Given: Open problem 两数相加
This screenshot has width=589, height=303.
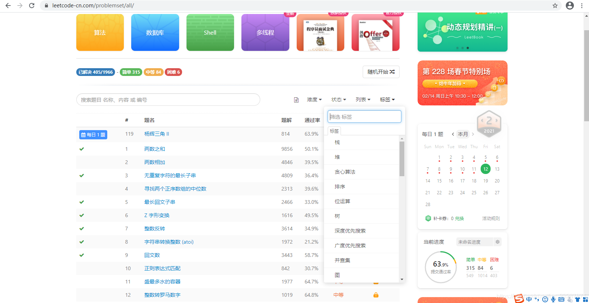Looking at the screenshot, I should (x=154, y=162).
